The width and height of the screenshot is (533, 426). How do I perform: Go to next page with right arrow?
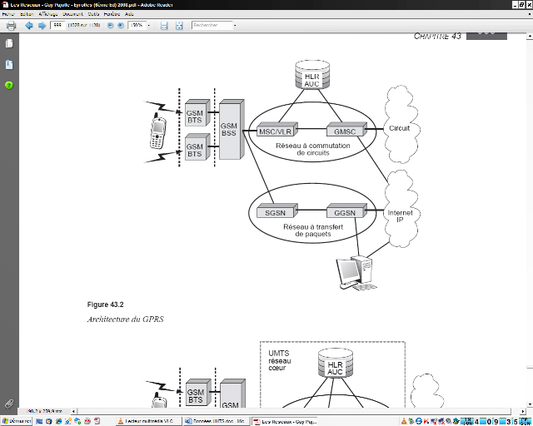coord(42,26)
